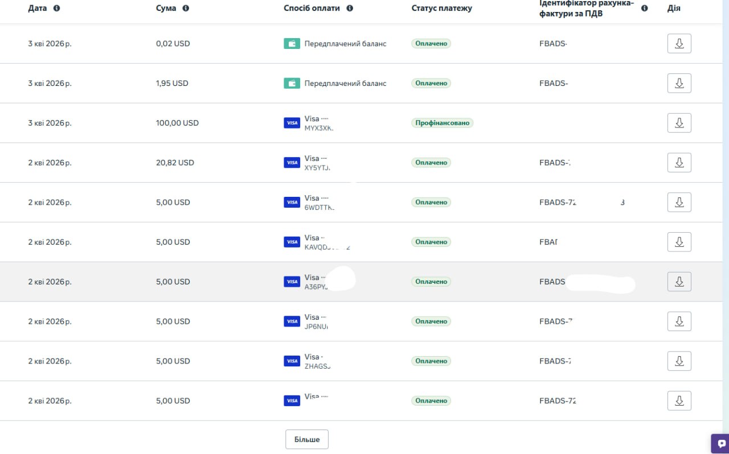Click the Більше button to load more
Viewport: 729px width, 454px height.
pyautogui.click(x=307, y=439)
